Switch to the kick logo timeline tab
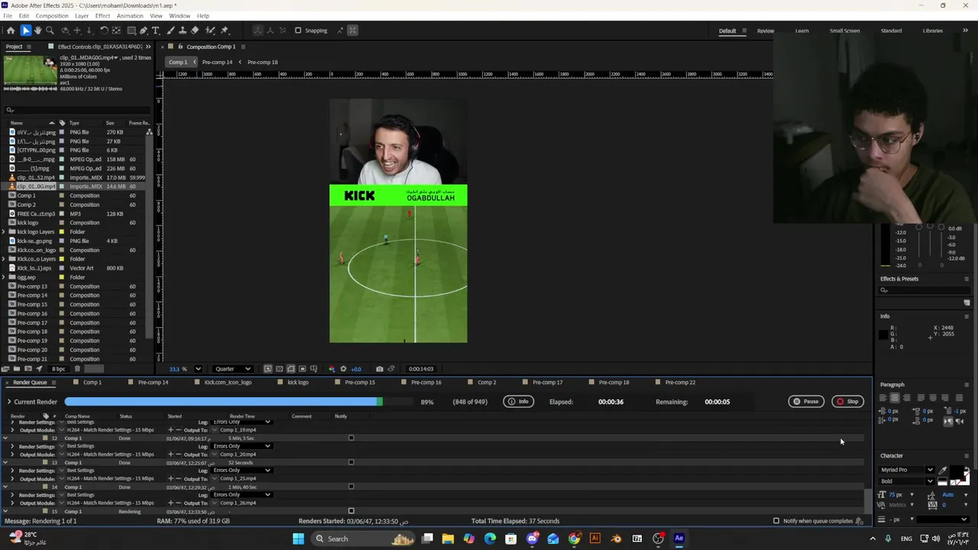Viewport: 978px width, 550px height. (x=297, y=382)
